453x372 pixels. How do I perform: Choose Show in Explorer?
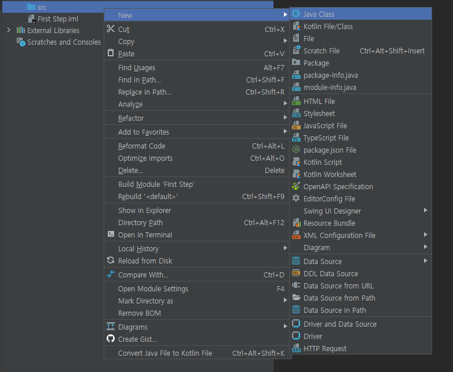click(196, 211)
